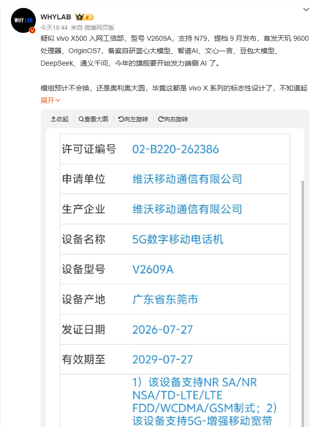310x427 pixels.
Task: Open 查看大图 to view large image
Action: click(93, 119)
